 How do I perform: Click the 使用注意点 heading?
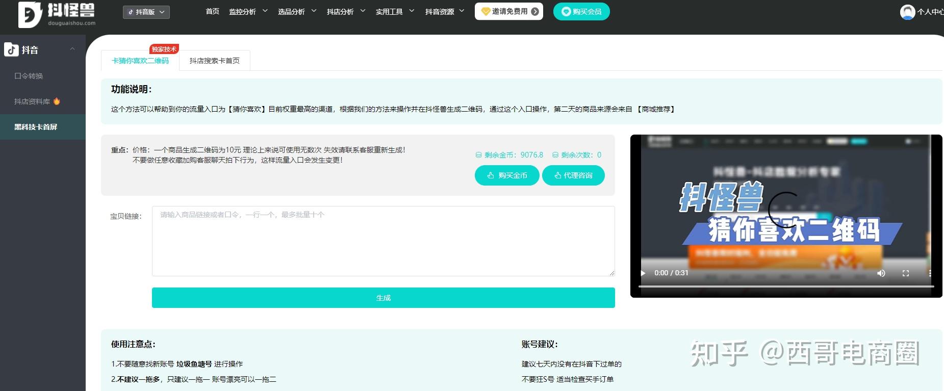pyautogui.click(x=133, y=344)
